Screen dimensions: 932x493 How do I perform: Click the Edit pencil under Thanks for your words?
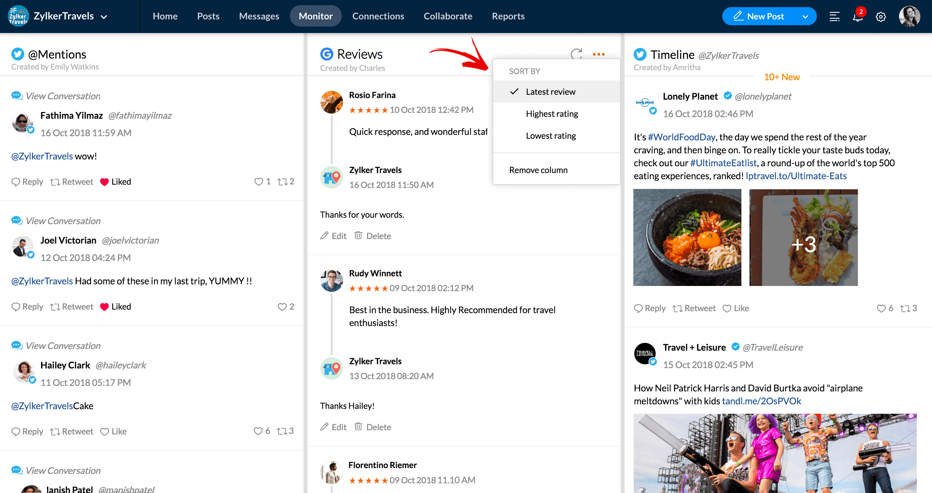tap(324, 236)
